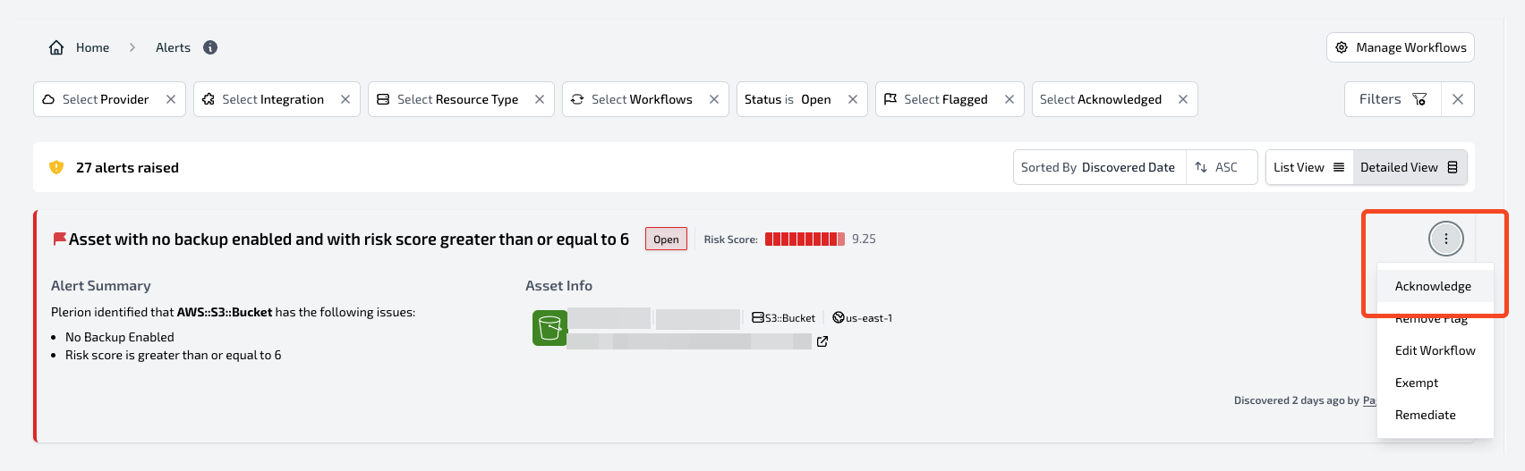This screenshot has width=1525, height=471.
Task: Switch to Detailed View
Action: [x=1410, y=167]
